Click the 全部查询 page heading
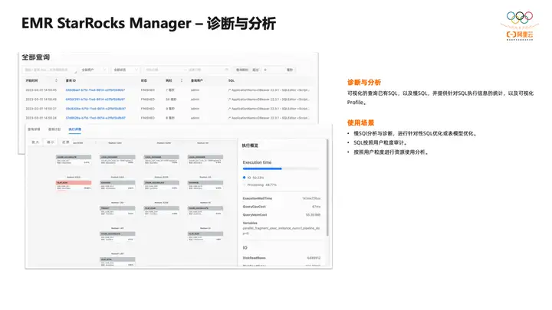Screen dimensions: 552x310 tap(36, 57)
